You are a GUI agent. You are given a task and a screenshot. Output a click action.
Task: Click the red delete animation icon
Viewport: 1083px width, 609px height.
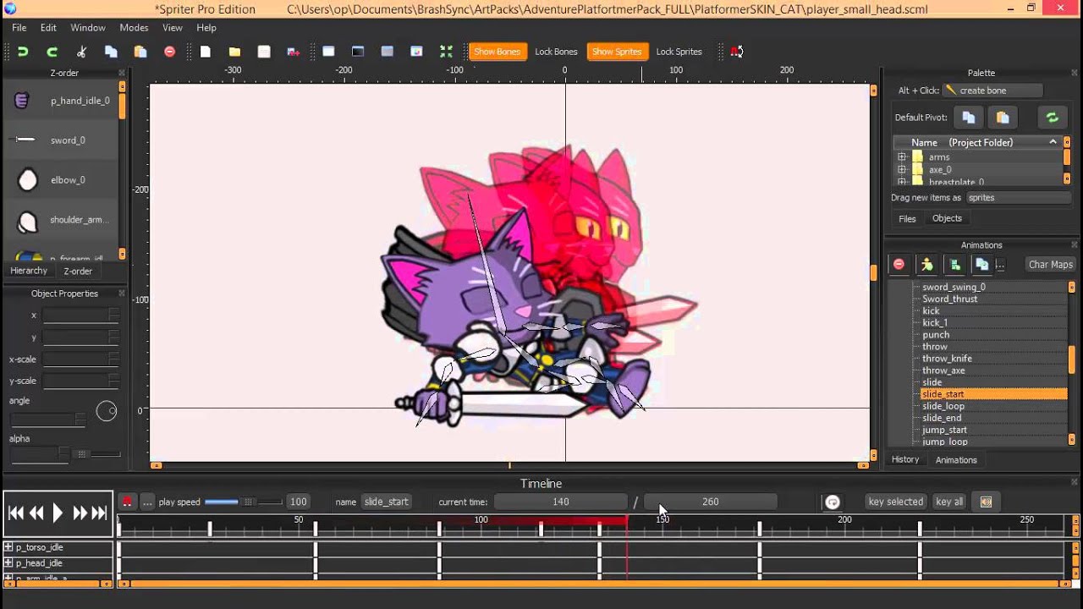(x=899, y=265)
